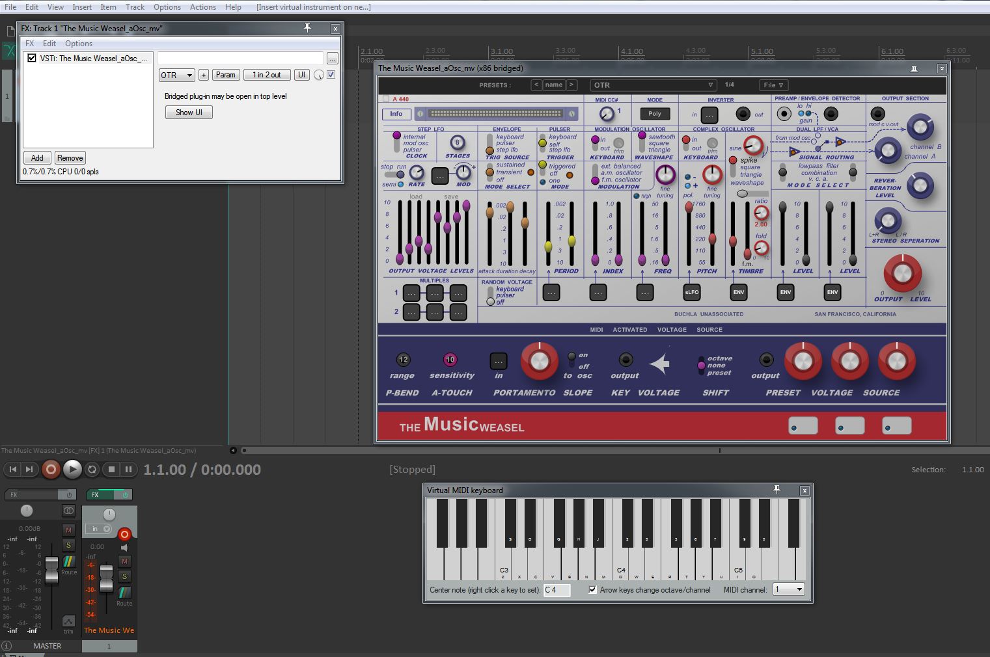Click the red Output Level knob
Image resolution: width=990 pixels, height=657 pixels.
902,273
